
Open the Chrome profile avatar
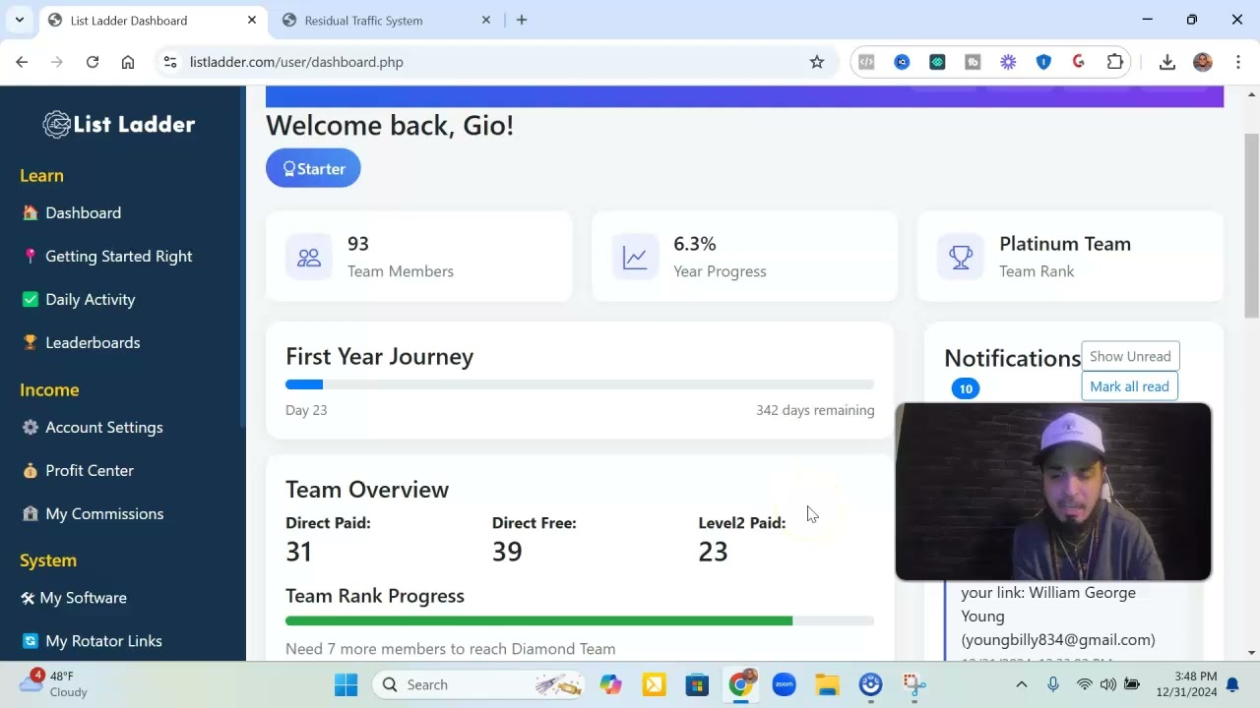pos(1203,62)
